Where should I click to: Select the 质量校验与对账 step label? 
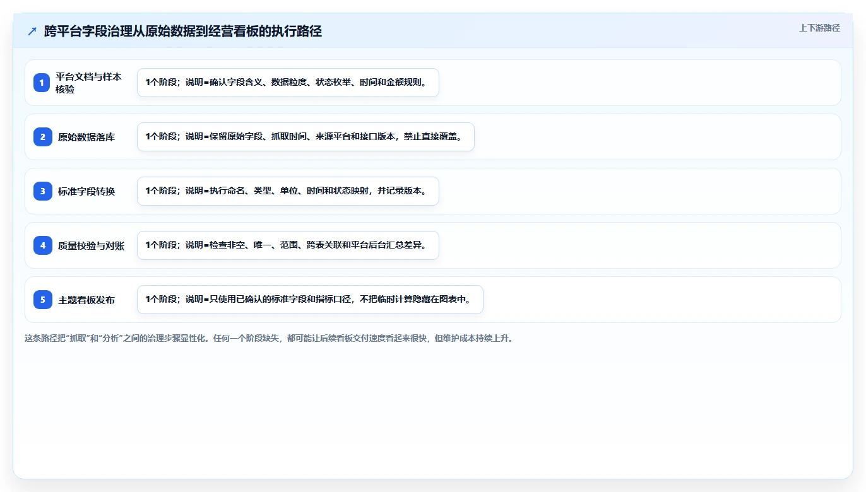click(x=92, y=246)
